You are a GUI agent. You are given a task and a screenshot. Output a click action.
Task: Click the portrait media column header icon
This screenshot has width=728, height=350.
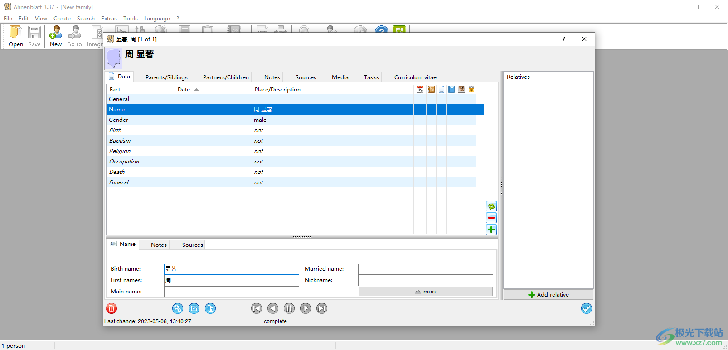tap(461, 89)
